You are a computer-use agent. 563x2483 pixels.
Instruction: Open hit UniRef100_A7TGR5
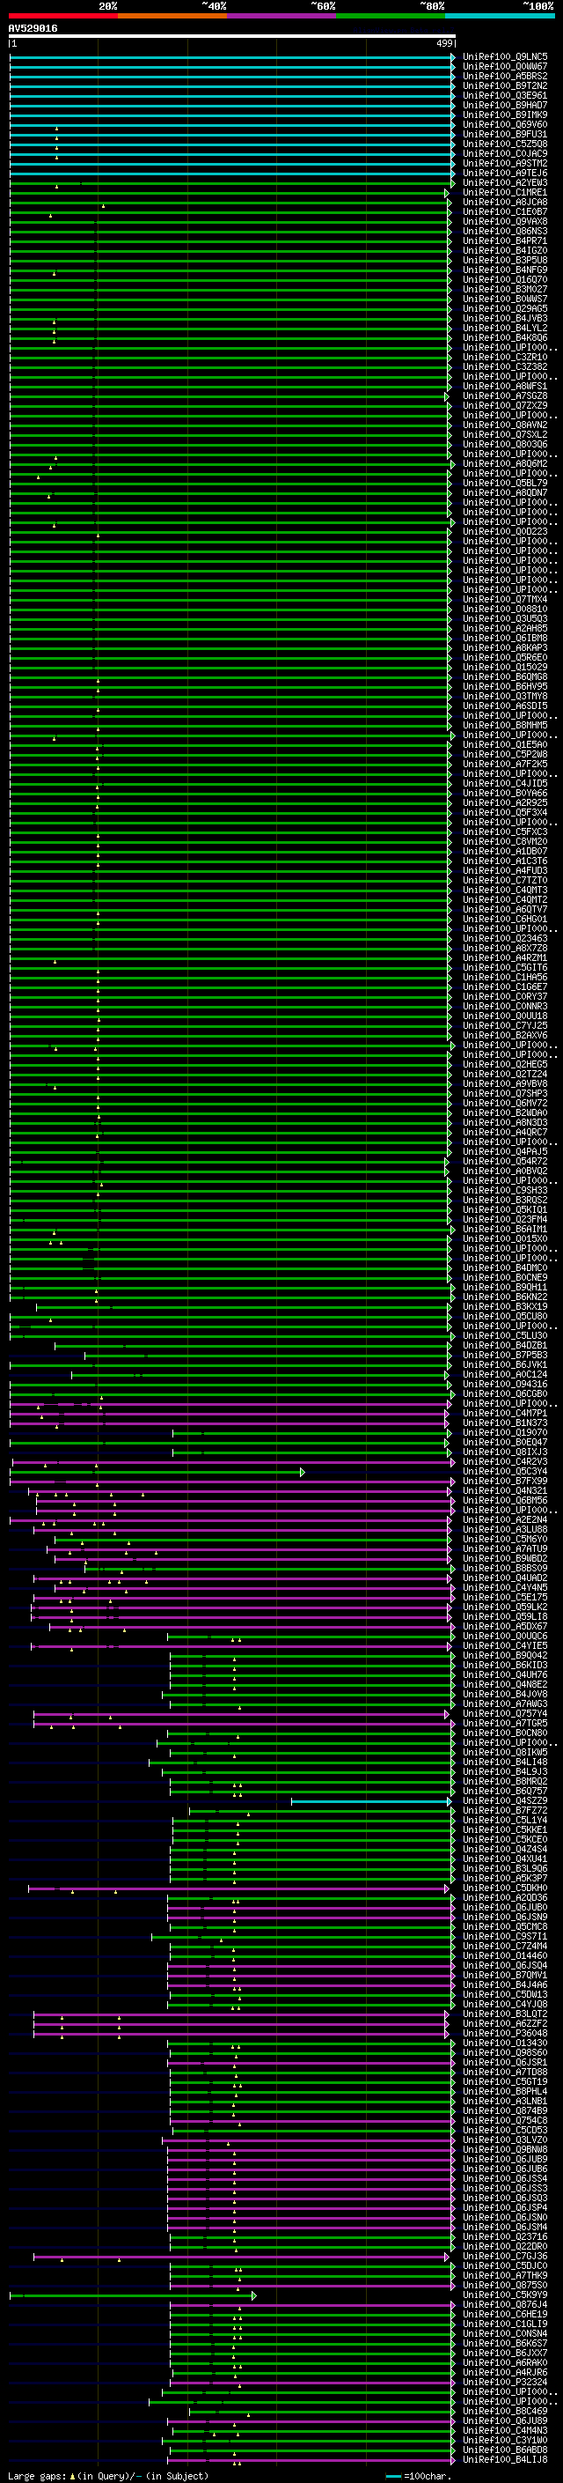click(505, 1724)
